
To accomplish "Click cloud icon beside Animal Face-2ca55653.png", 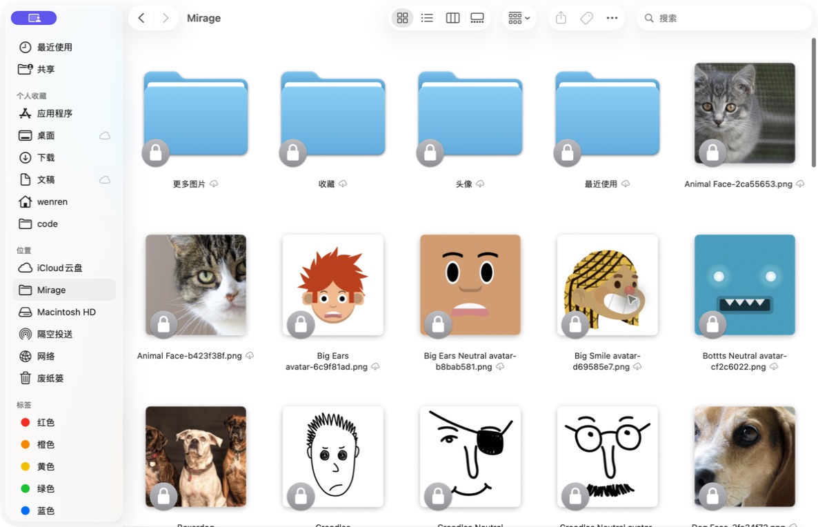I will pyautogui.click(x=800, y=183).
